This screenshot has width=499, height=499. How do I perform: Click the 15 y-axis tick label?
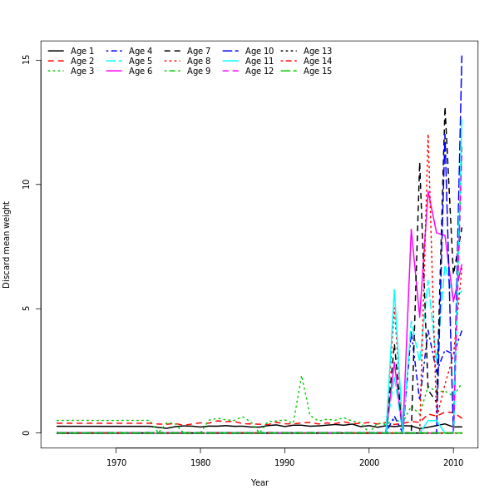[x=27, y=60]
